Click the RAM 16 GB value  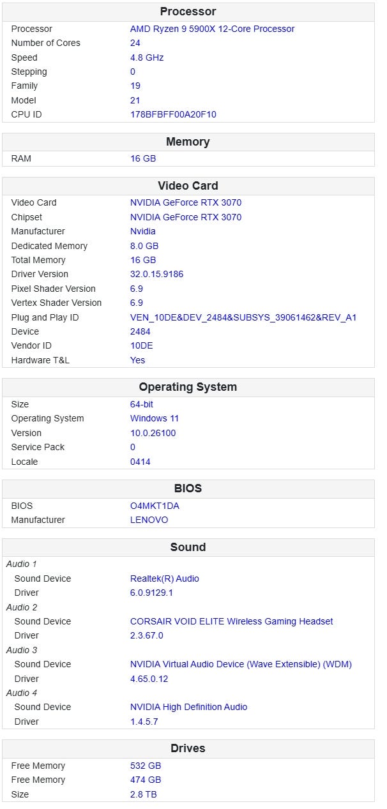(143, 158)
